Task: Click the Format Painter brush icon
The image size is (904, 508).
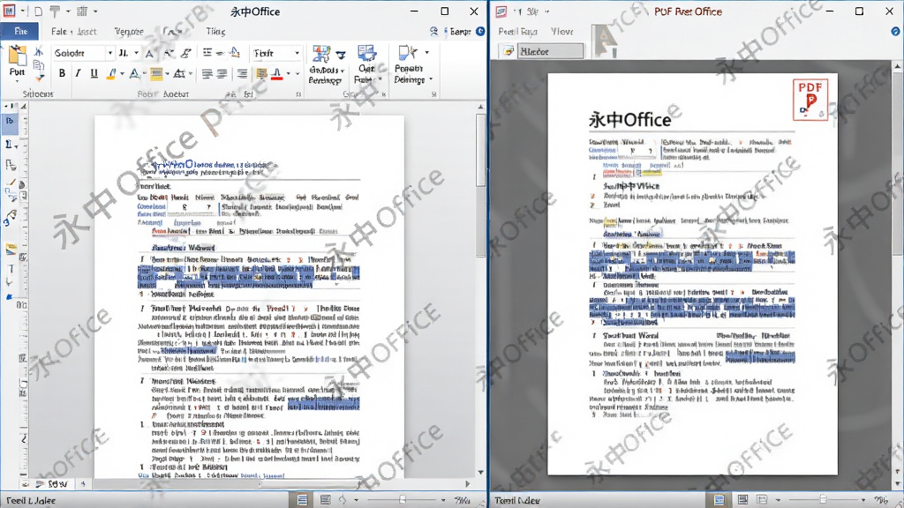Action: pos(39,77)
